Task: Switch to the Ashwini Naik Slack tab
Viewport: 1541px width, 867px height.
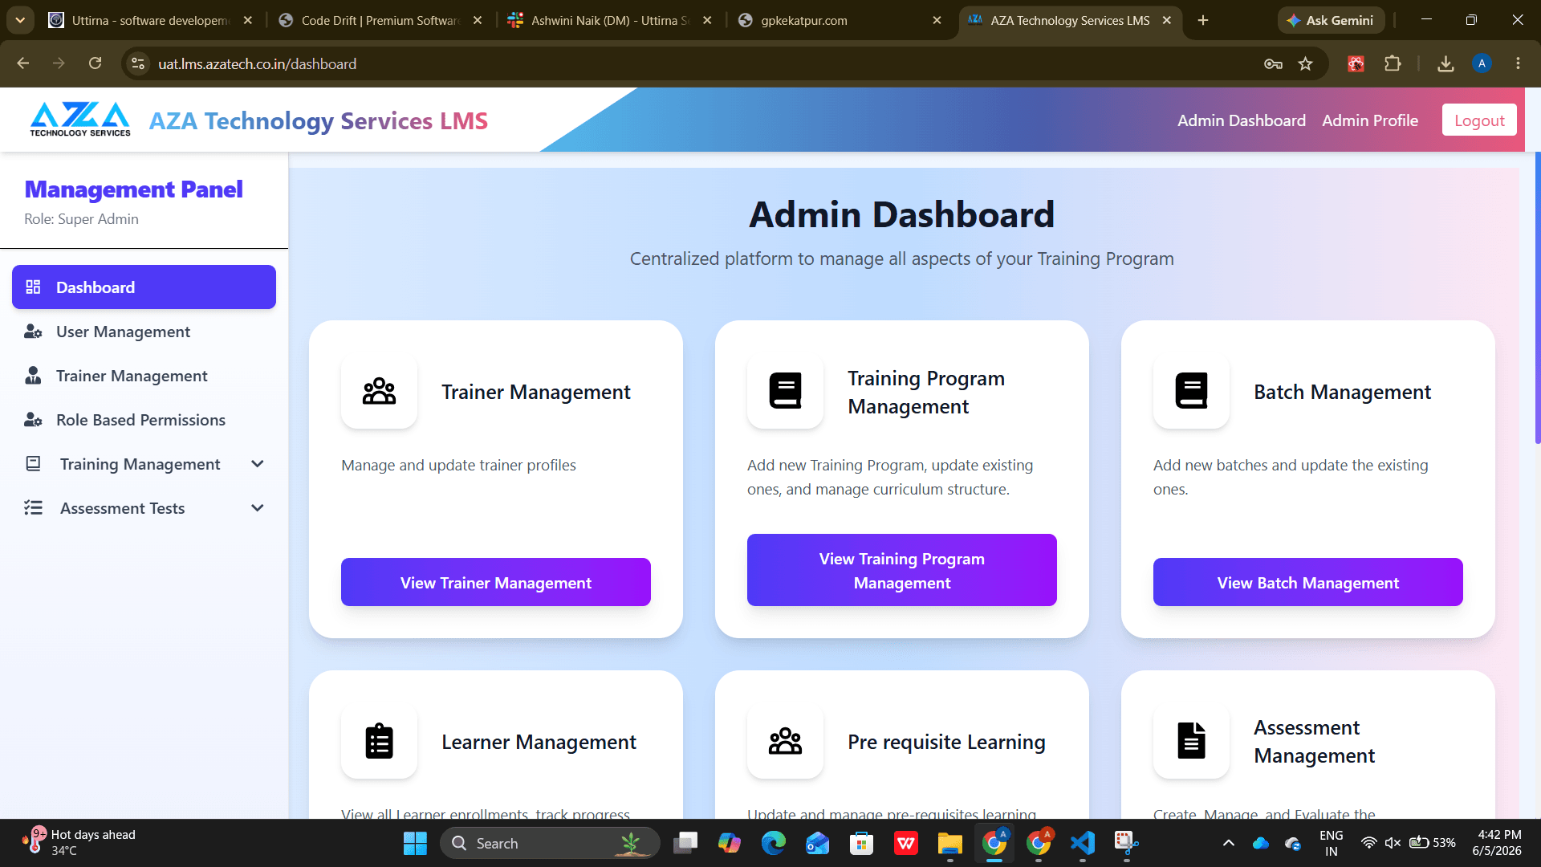Action: click(x=610, y=20)
